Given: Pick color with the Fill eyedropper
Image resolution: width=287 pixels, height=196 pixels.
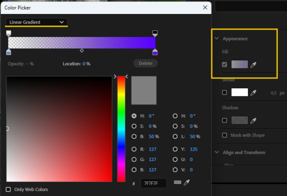Looking at the screenshot, I should 254,65.
